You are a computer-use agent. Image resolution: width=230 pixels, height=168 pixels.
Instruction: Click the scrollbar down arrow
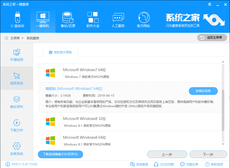223,144
